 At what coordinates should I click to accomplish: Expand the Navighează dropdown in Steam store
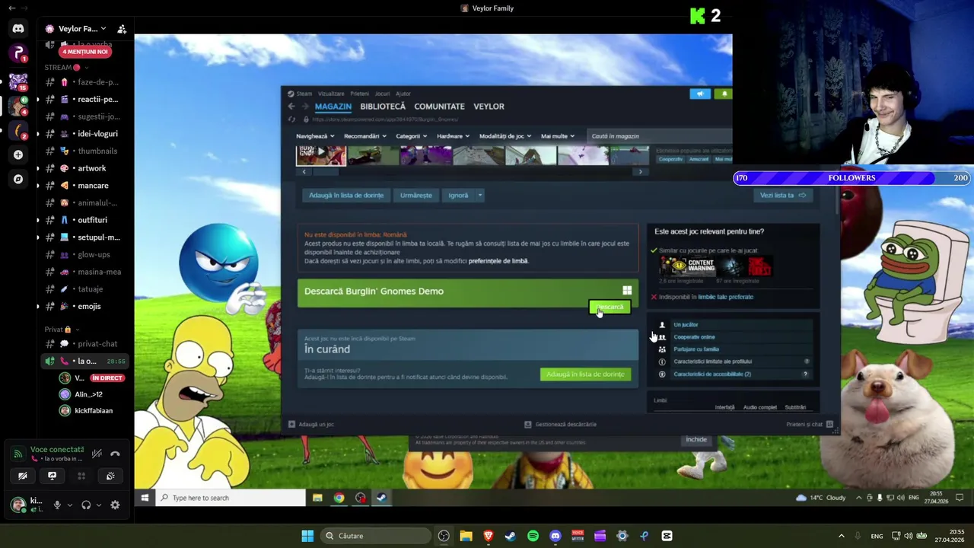(x=314, y=136)
